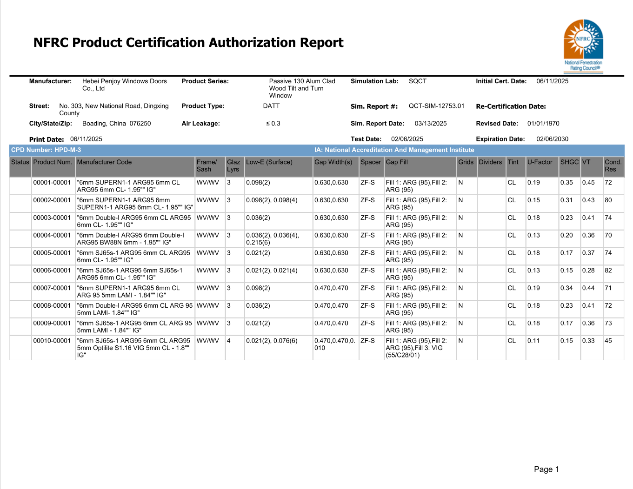Viewport: 633px width, 489px height.
Task: Click manufacturer name 'Hebei Penjoy Windows Doors Co., Ltd'
Action: [125, 85]
